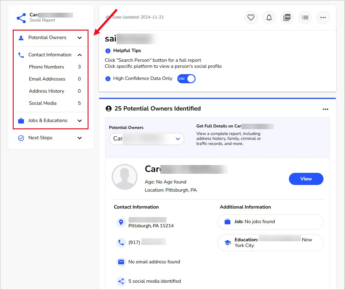
Task: Click the blue View button
Action: (x=306, y=179)
